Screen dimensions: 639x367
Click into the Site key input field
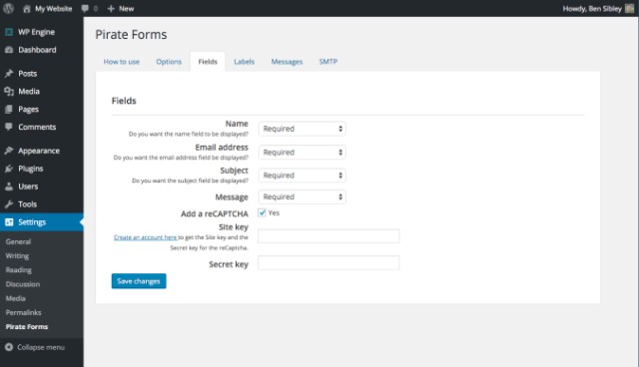328,236
